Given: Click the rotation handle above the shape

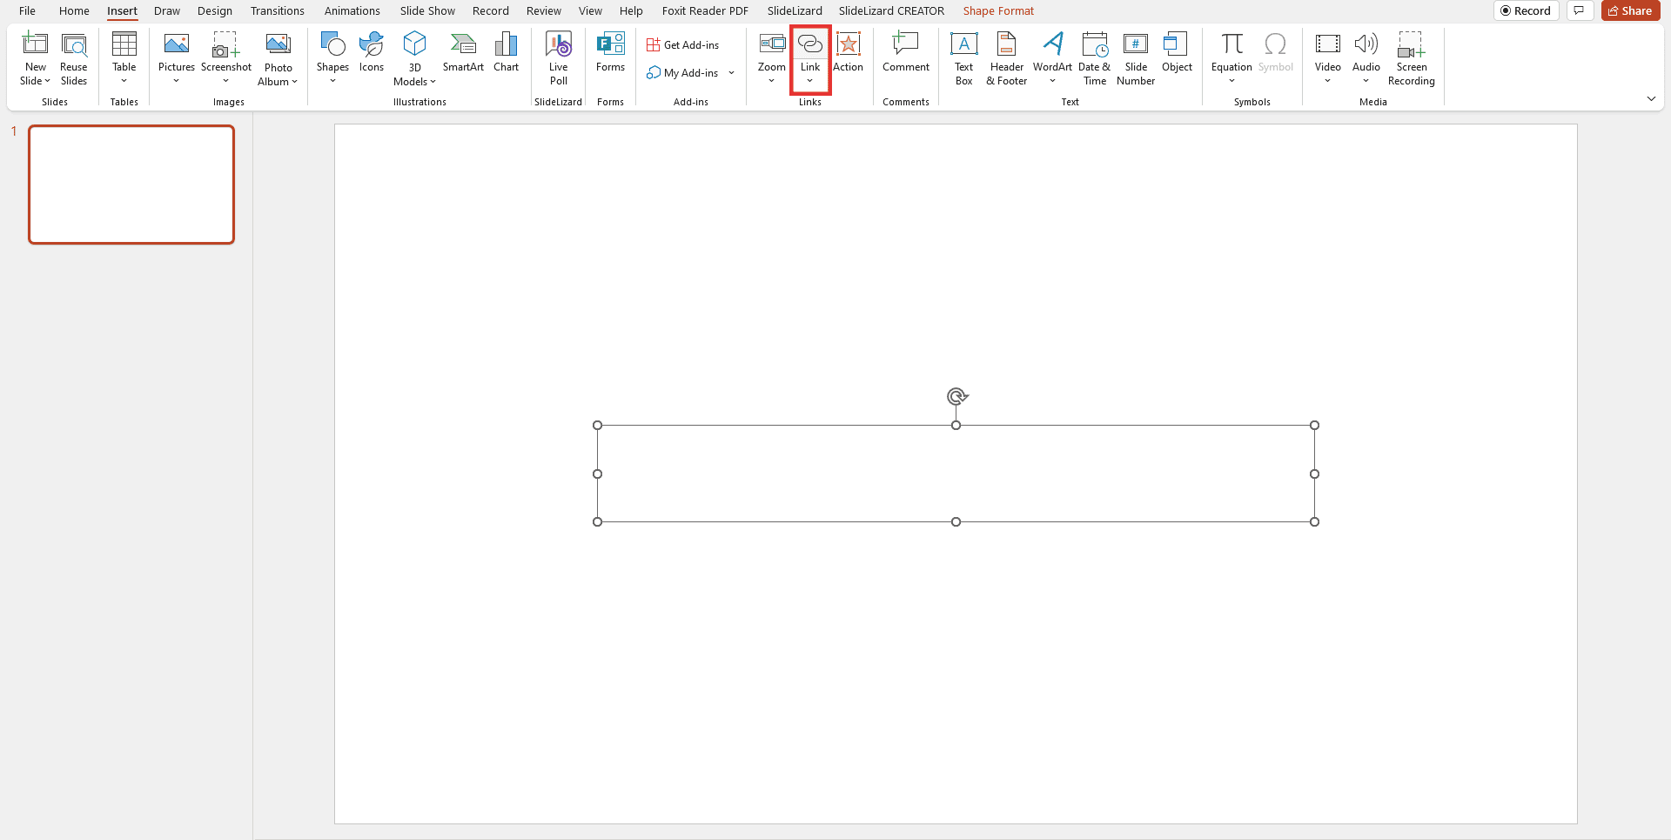Looking at the screenshot, I should [956, 397].
